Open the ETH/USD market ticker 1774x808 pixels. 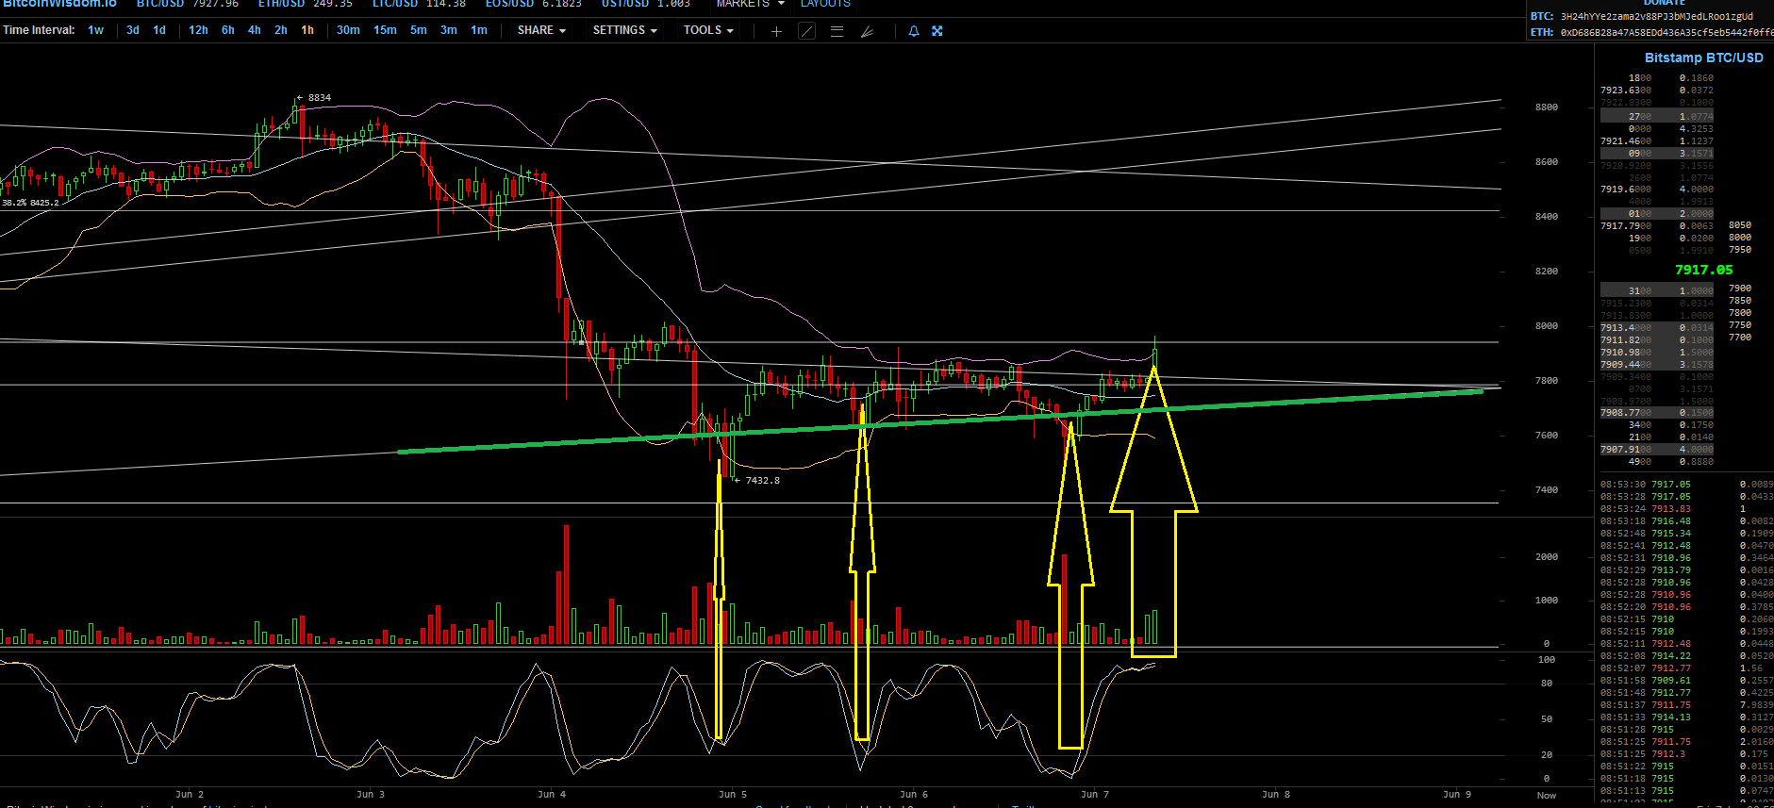click(x=306, y=4)
